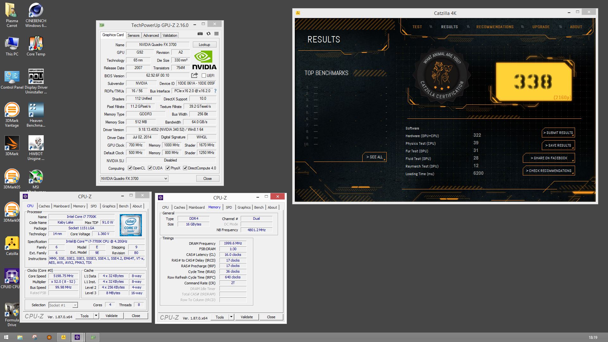Image resolution: width=608 pixels, height=342 pixels.
Task: Switch to GPU-Z taskbar icon
Action: click(x=93, y=337)
